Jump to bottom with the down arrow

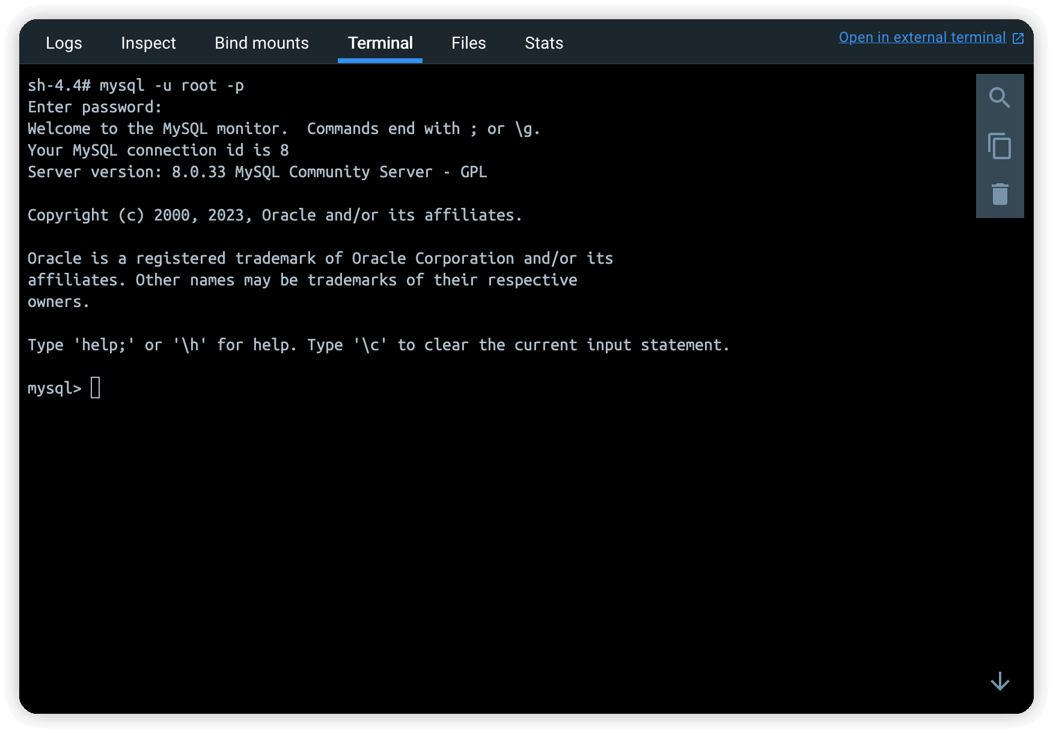[x=1000, y=681]
